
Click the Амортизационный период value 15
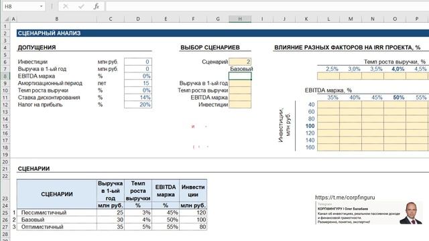point(138,83)
